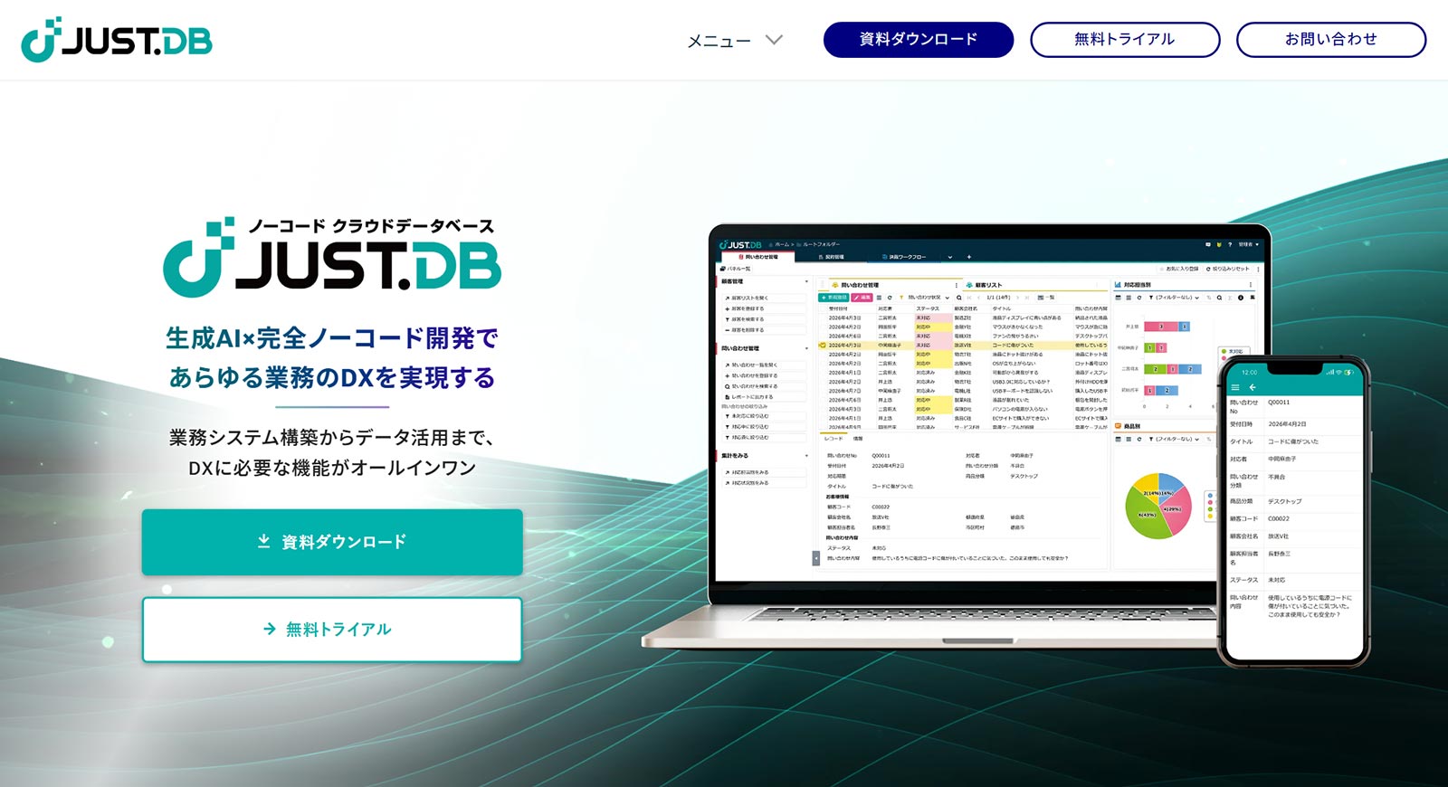Click the white 無料トライアル hero button
Viewport: 1448px width, 787px height.
(x=332, y=629)
